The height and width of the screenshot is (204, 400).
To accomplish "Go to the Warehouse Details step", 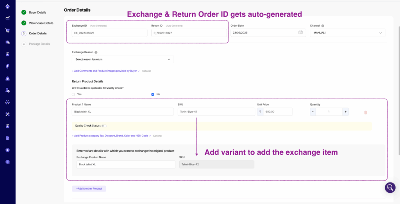I will [x=41, y=23].
